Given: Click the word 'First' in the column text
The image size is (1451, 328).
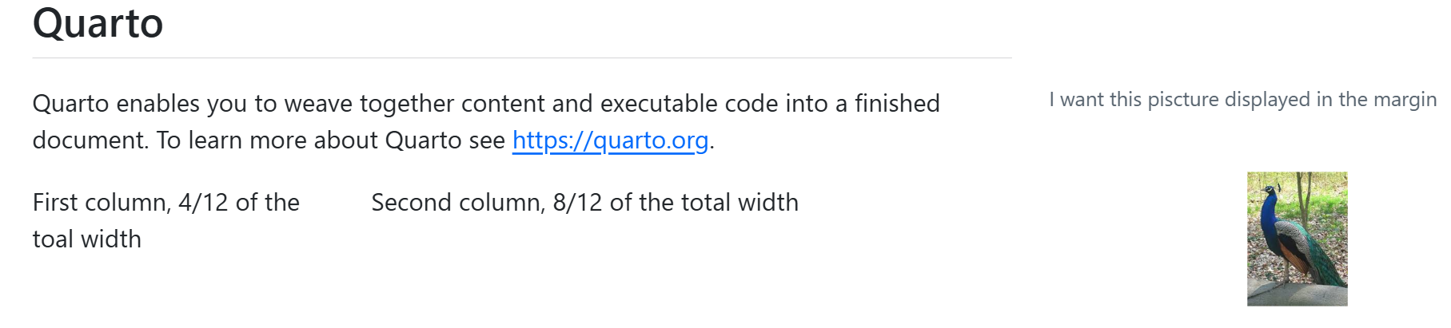Looking at the screenshot, I should point(55,203).
